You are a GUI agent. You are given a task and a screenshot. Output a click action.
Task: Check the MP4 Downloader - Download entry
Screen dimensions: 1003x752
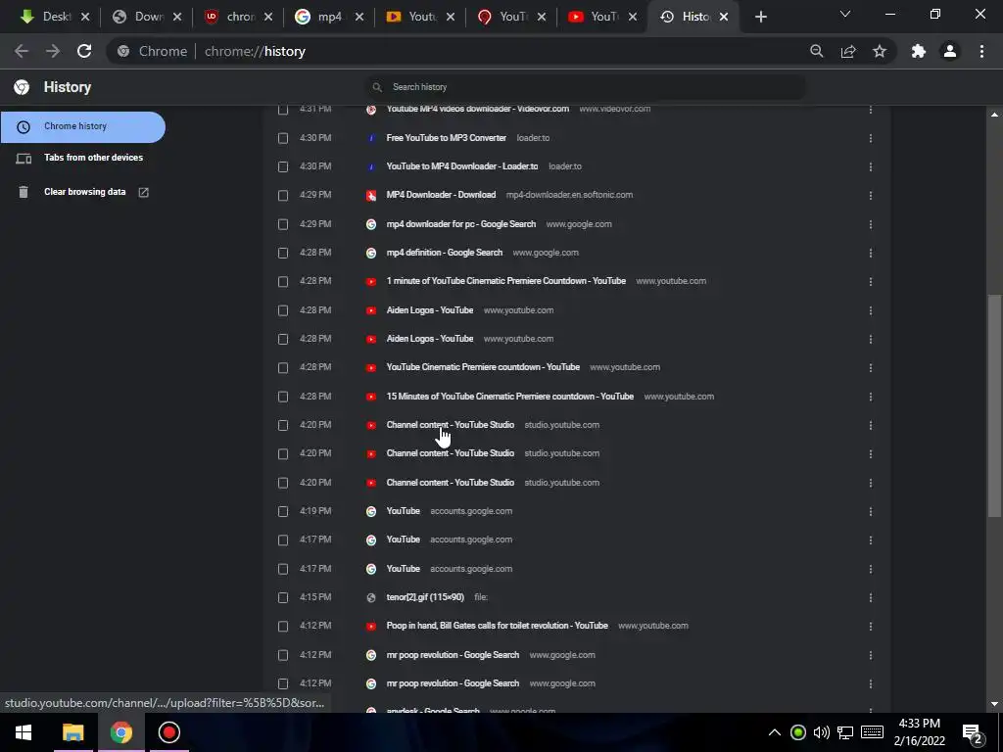pos(283,196)
